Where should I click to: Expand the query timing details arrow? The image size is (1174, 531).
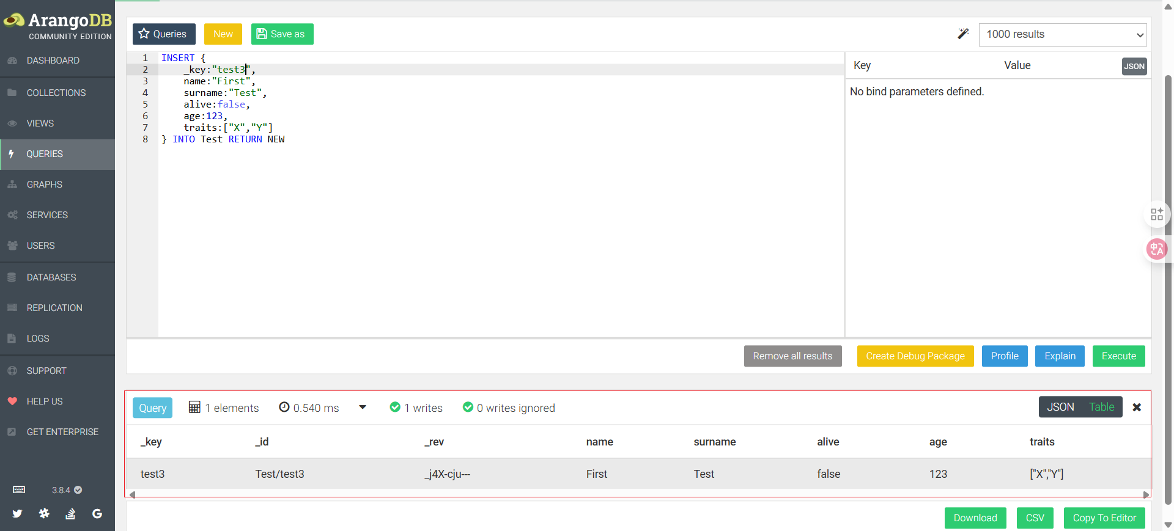point(363,408)
